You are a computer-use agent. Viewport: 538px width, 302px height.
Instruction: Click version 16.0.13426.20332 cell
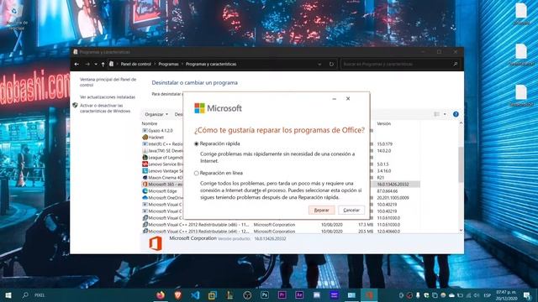tap(393, 185)
